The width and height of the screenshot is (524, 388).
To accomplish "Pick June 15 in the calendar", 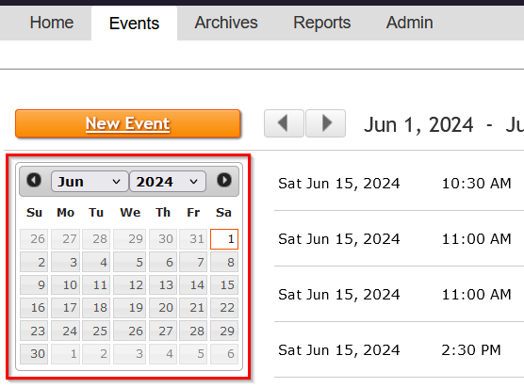I will (224, 284).
